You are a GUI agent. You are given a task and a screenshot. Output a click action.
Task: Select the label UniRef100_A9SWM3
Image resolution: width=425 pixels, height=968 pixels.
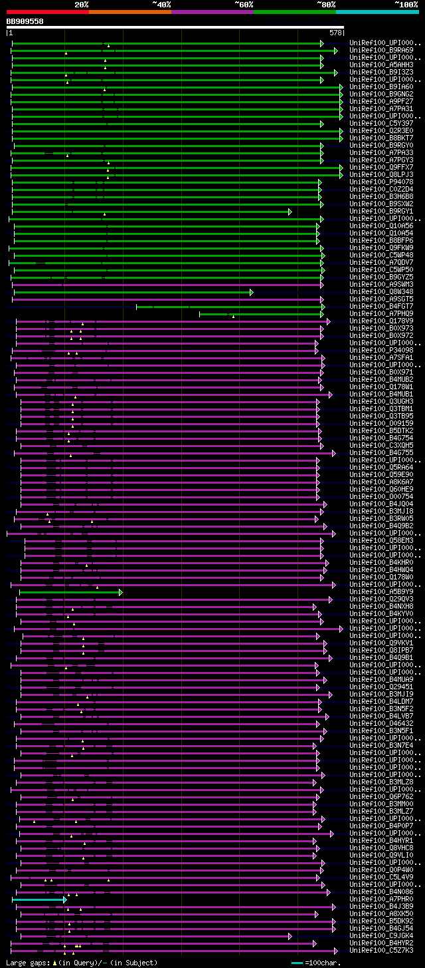point(381,284)
